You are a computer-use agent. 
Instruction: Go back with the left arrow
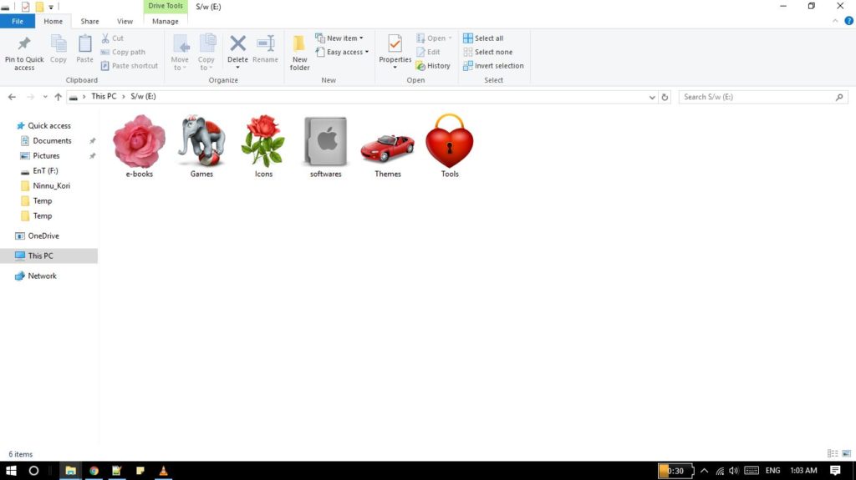(12, 97)
